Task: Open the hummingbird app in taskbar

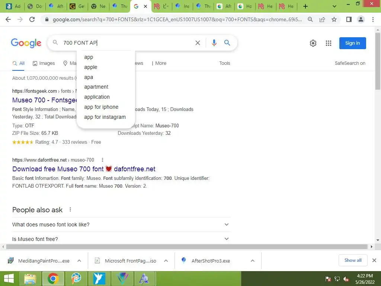Action: (x=99, y=279)
